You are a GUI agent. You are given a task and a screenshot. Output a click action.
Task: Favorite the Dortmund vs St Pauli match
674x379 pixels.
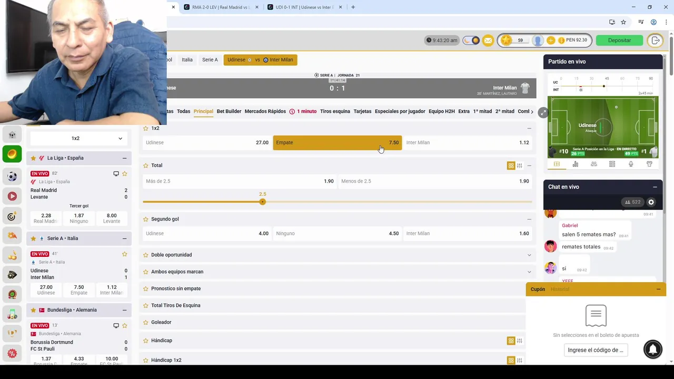click(125, 326)
